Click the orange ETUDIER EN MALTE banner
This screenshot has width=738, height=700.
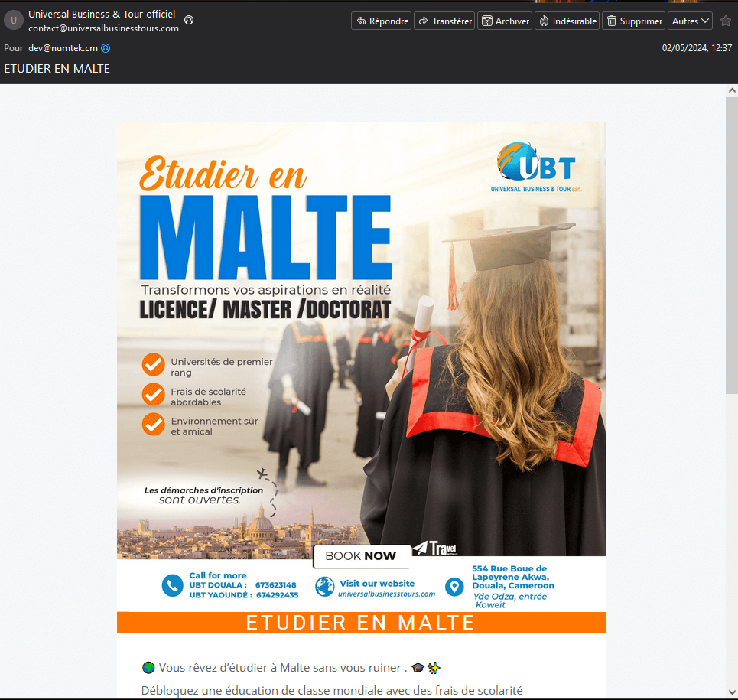pos(361,623)
